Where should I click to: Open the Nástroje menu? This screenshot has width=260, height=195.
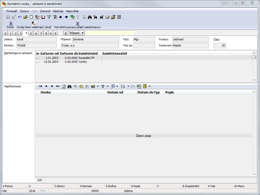[x=58, y=11]
